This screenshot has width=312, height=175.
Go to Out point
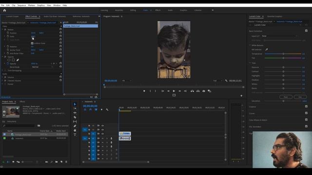pos(185,91)
